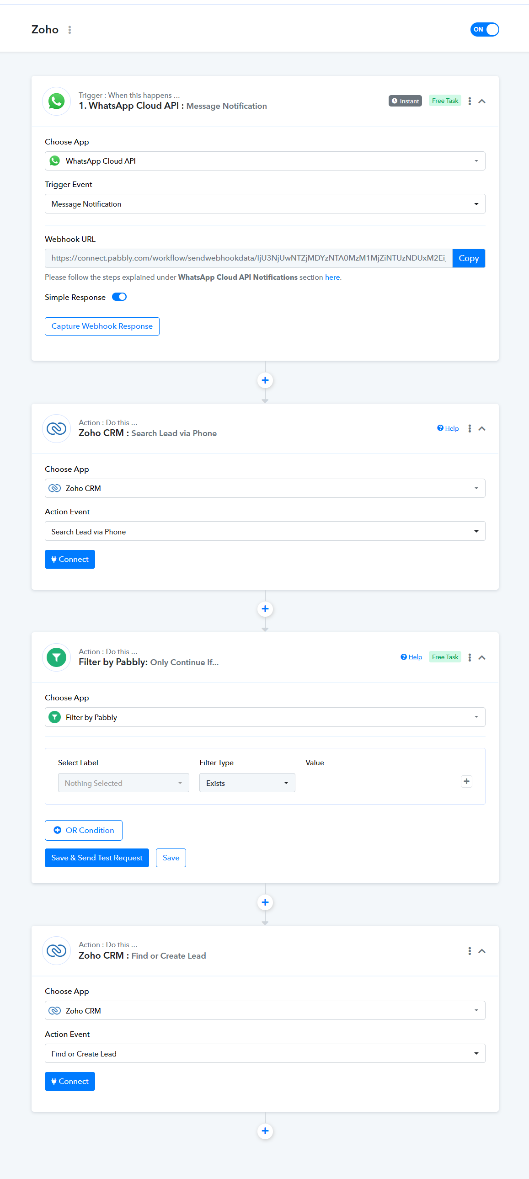Toggle the Simple Response switch

119,297
